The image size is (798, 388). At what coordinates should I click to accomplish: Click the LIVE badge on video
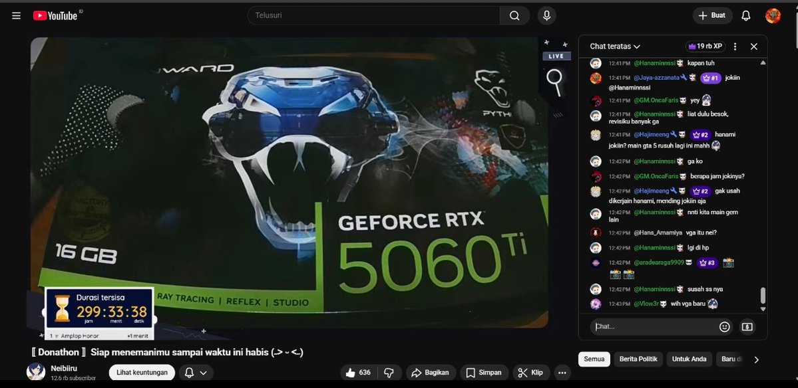click(556, 56)
